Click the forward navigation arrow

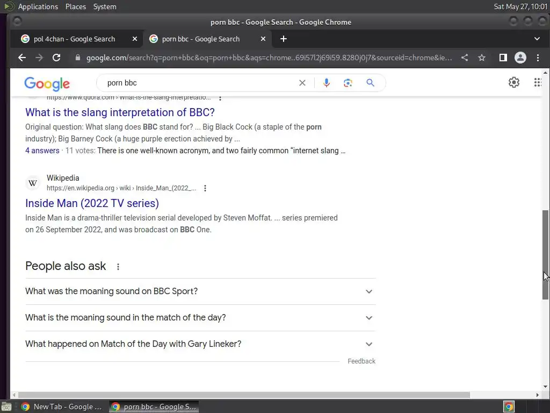[x=39, y=58]
